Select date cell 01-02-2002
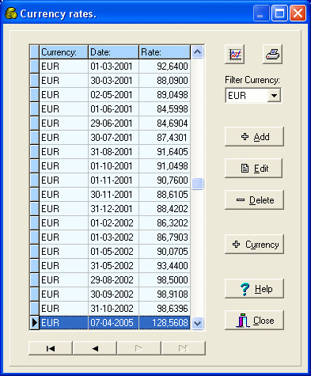This screenshot has width=311, height=376. [x=113, y=223]
